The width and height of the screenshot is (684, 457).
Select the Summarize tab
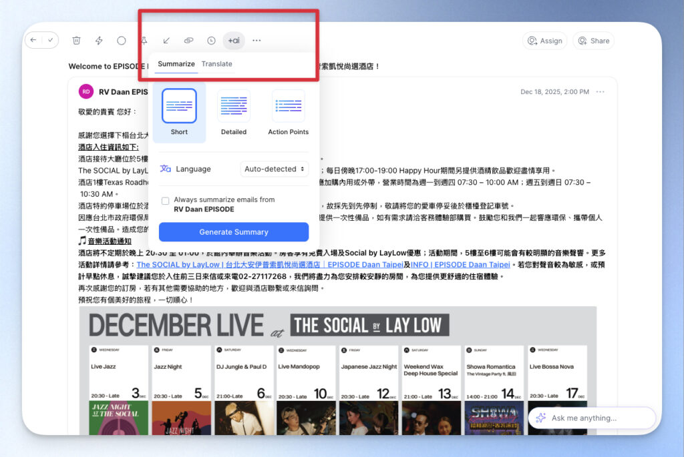click(176, 63)
